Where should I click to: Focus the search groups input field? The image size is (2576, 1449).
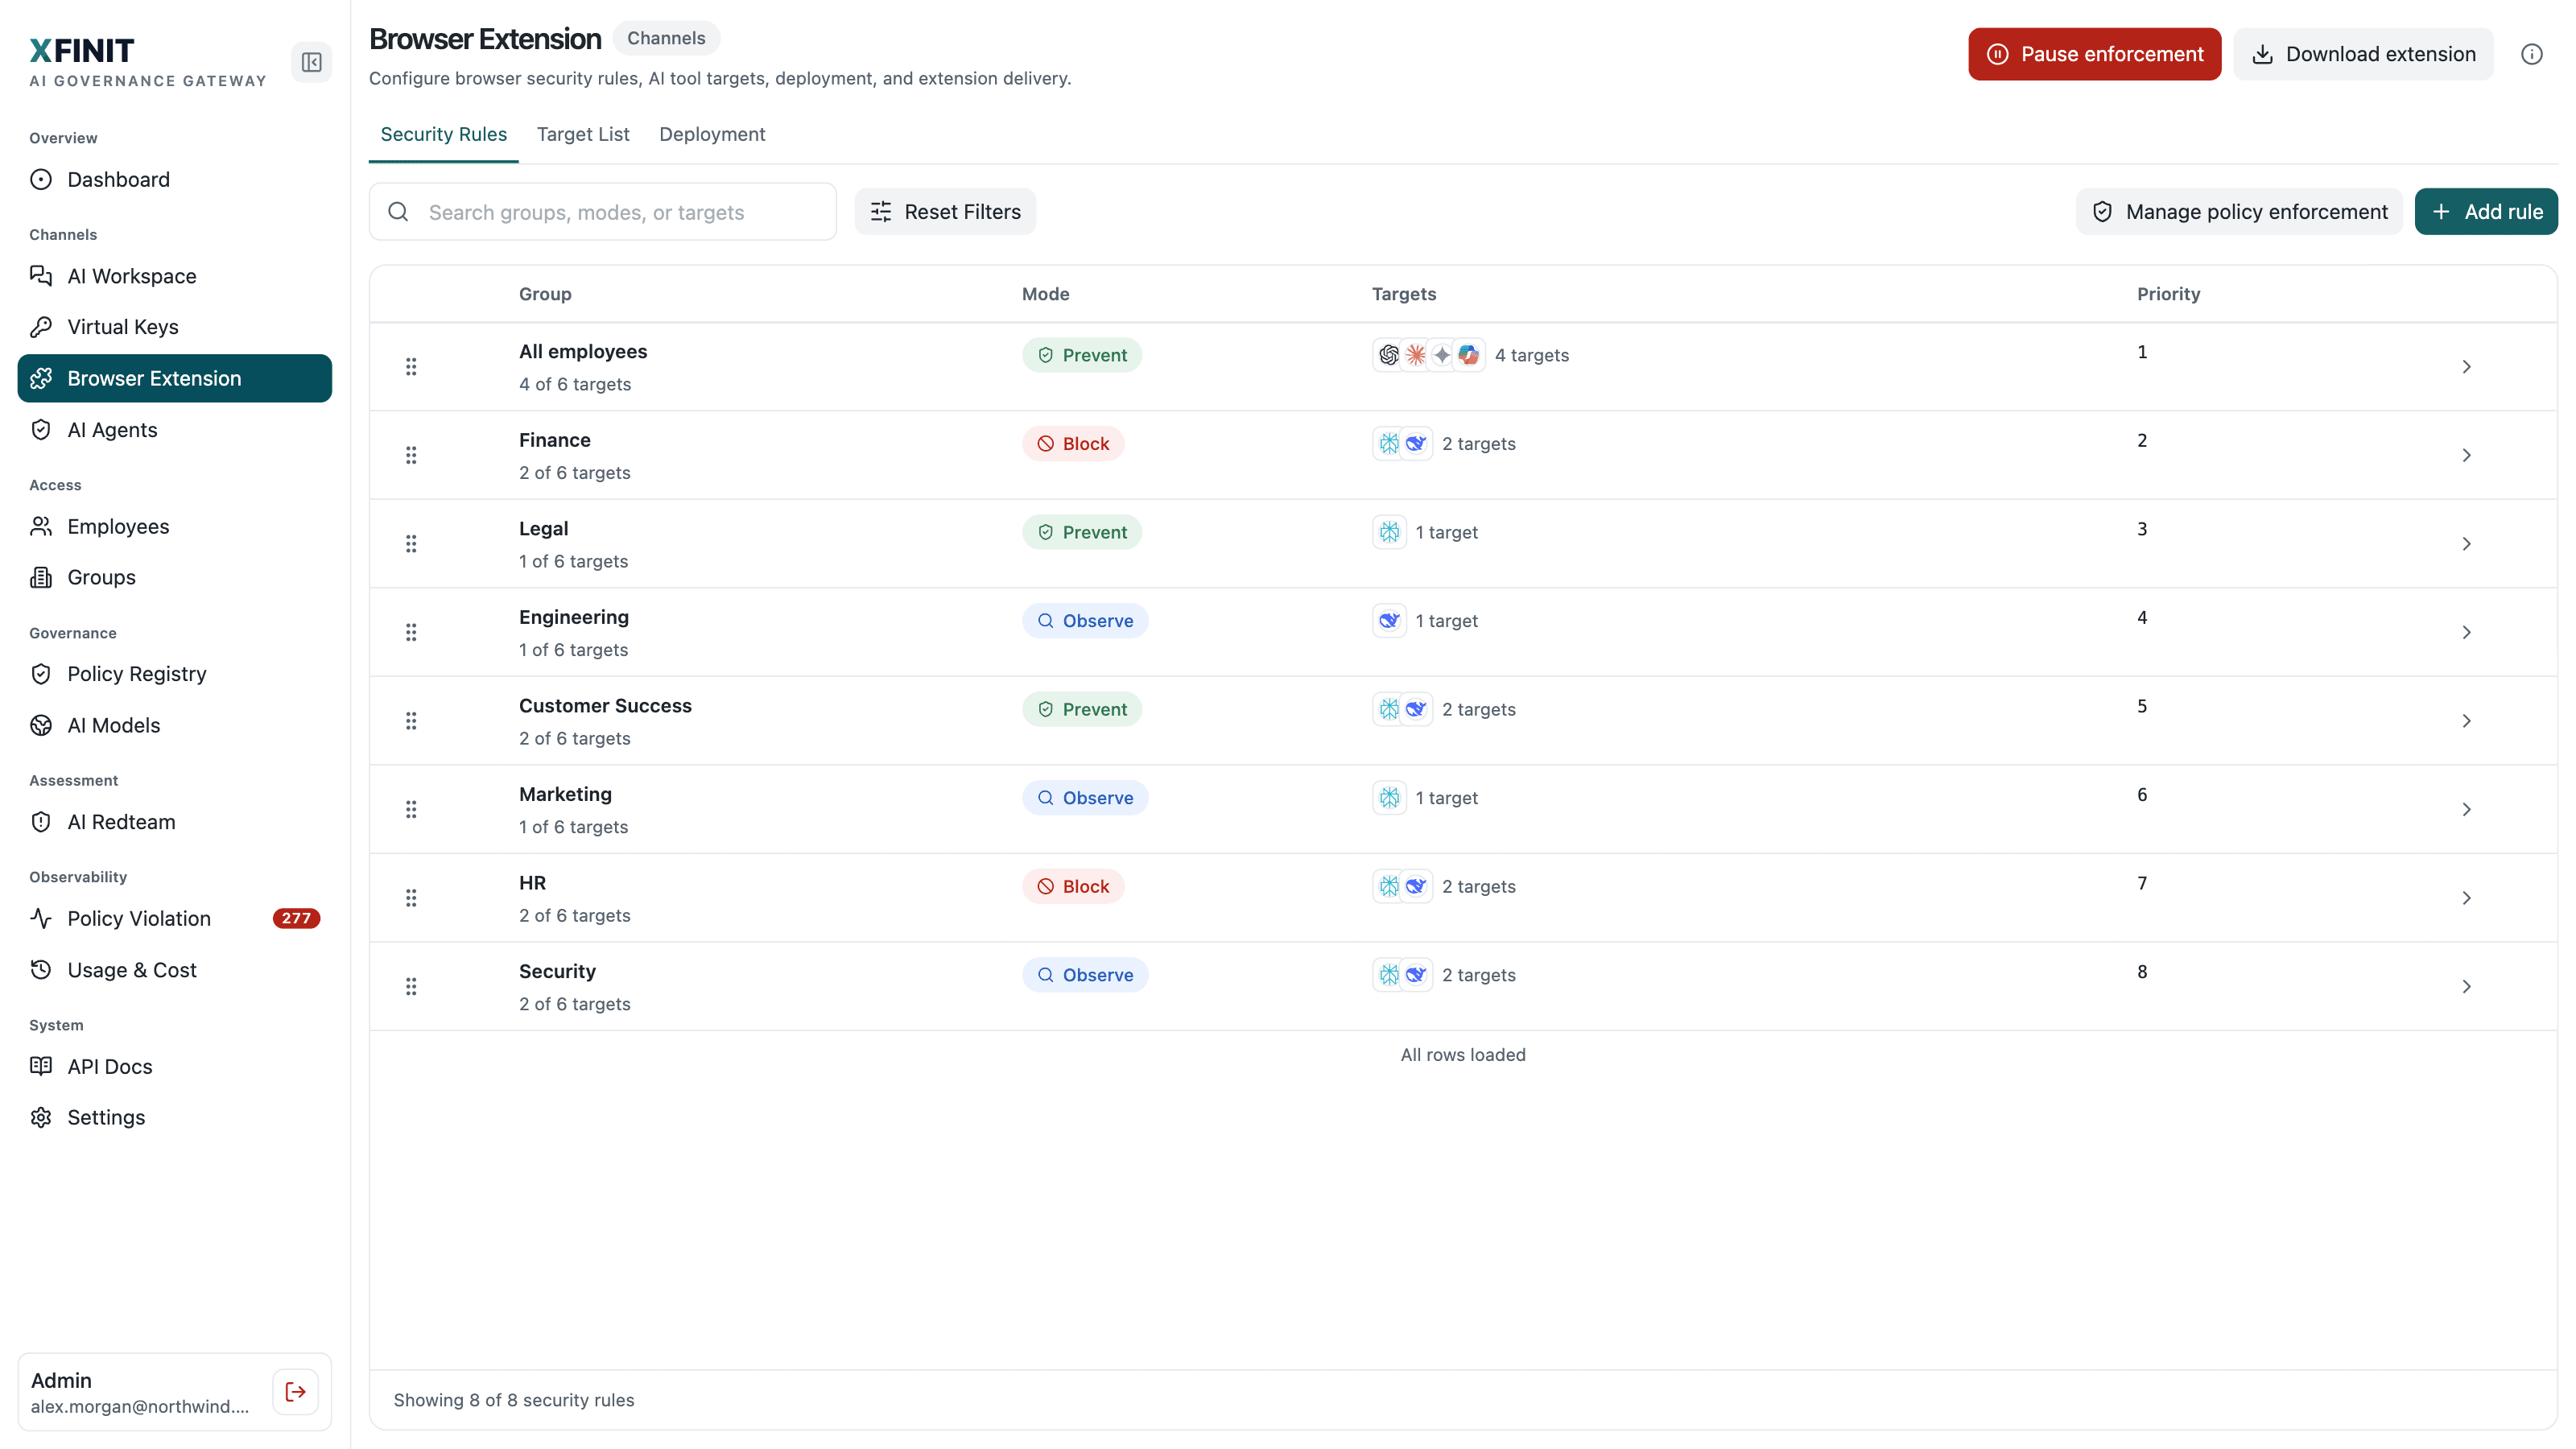[603, 211]
